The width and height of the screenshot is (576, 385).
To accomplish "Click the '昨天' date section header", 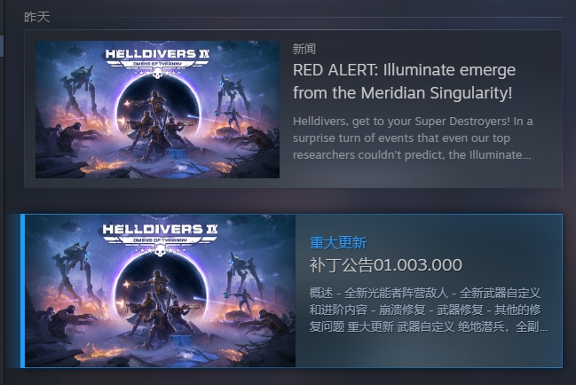I will (x=36, y=17).
